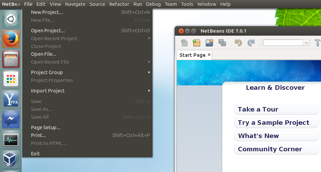Open the blue chat messenger dock icon

click(11, 119)
